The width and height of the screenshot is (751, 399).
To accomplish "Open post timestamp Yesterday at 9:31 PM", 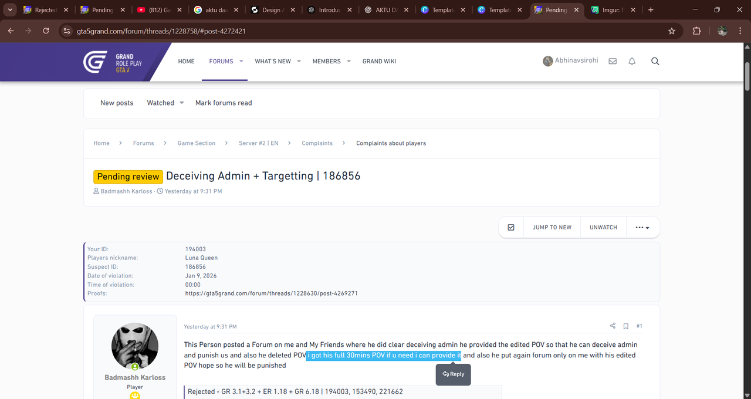I will coord(210,327).
